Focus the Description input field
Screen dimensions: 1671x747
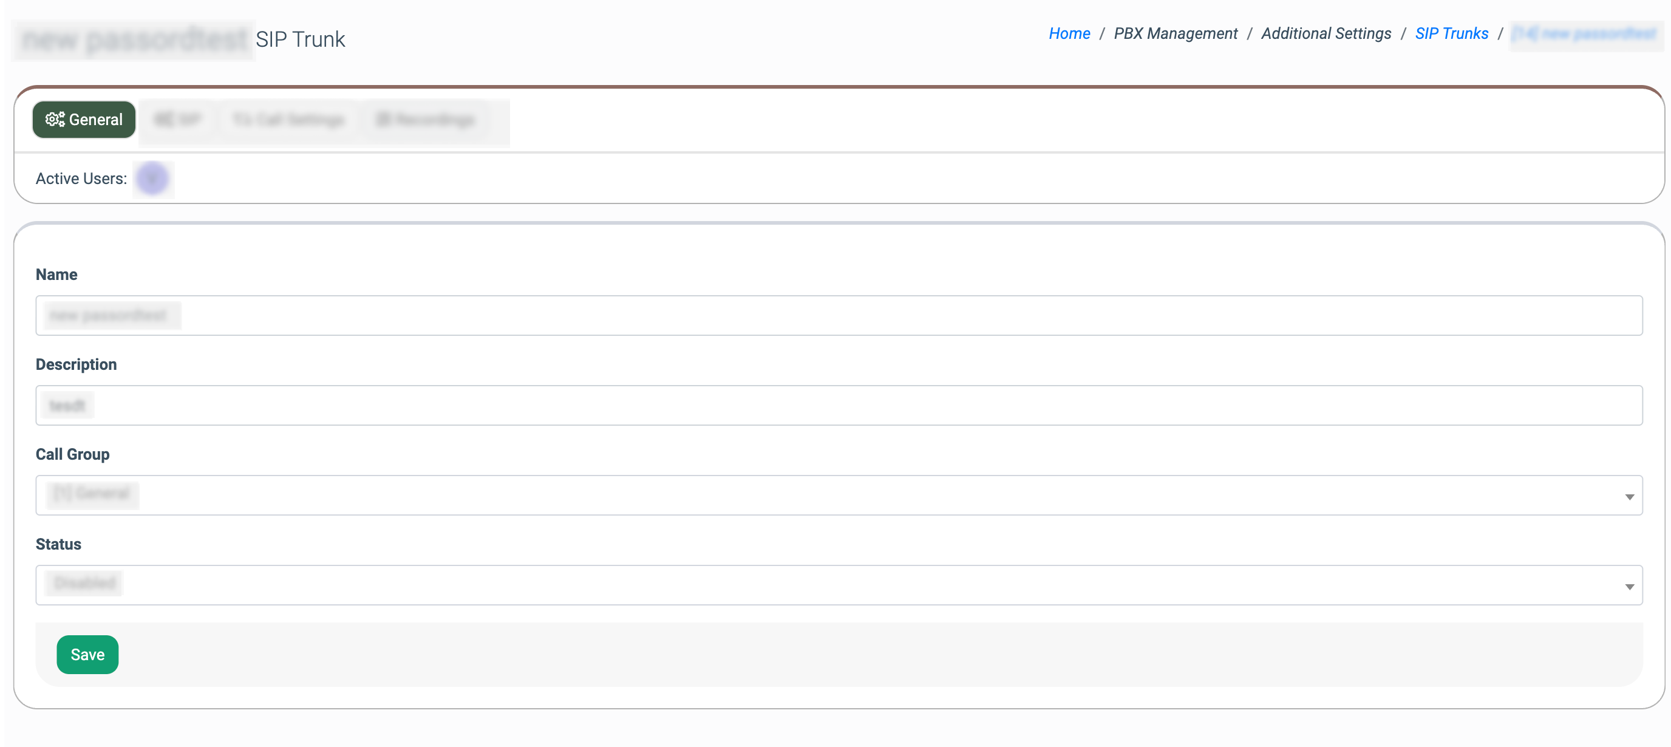839,405
